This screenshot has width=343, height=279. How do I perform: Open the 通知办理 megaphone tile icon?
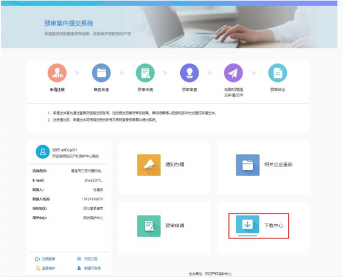point(149,165)
